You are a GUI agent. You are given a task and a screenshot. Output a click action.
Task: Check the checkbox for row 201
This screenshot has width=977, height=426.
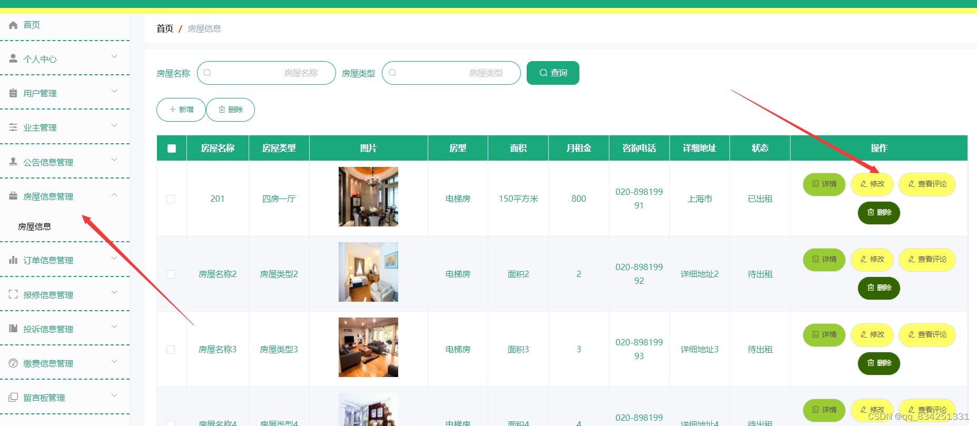(x=171, y=199)
